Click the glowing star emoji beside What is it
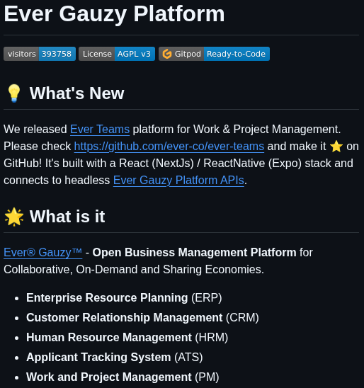Image resolution: width=364 pixels, height=388 pixels. 14,217
